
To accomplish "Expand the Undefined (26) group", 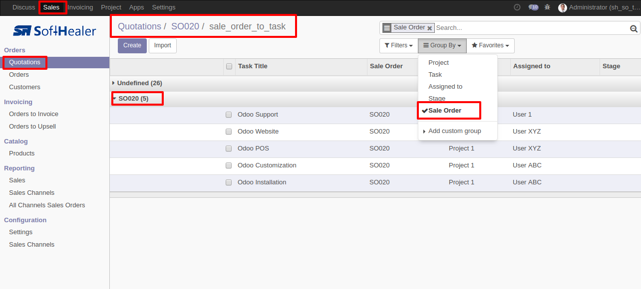I will 137,83.
